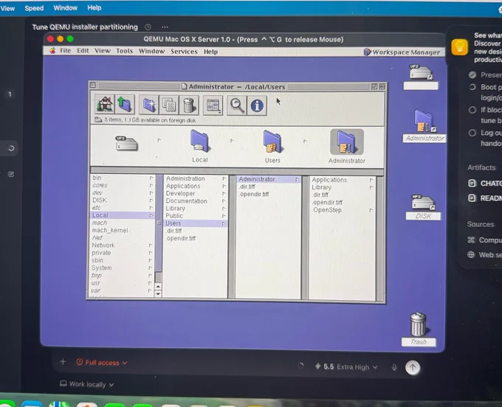This screenshot has width=502, height=407.
Task: Open the 5.5 Extra High model dropdown
Action: [346, 366]
